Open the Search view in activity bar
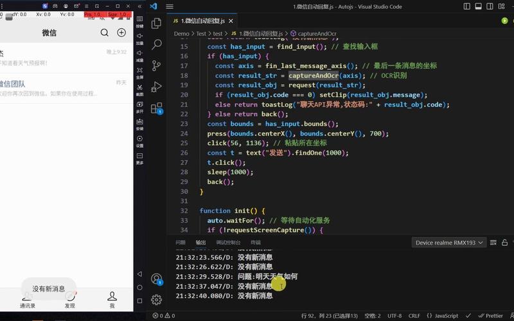The image size is (514, 321). pos(156,44)
